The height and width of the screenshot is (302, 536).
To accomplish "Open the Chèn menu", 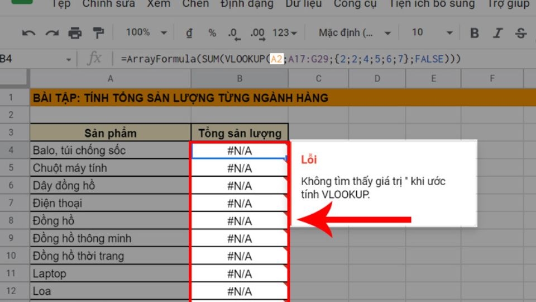I will click(x=195, y=4).
